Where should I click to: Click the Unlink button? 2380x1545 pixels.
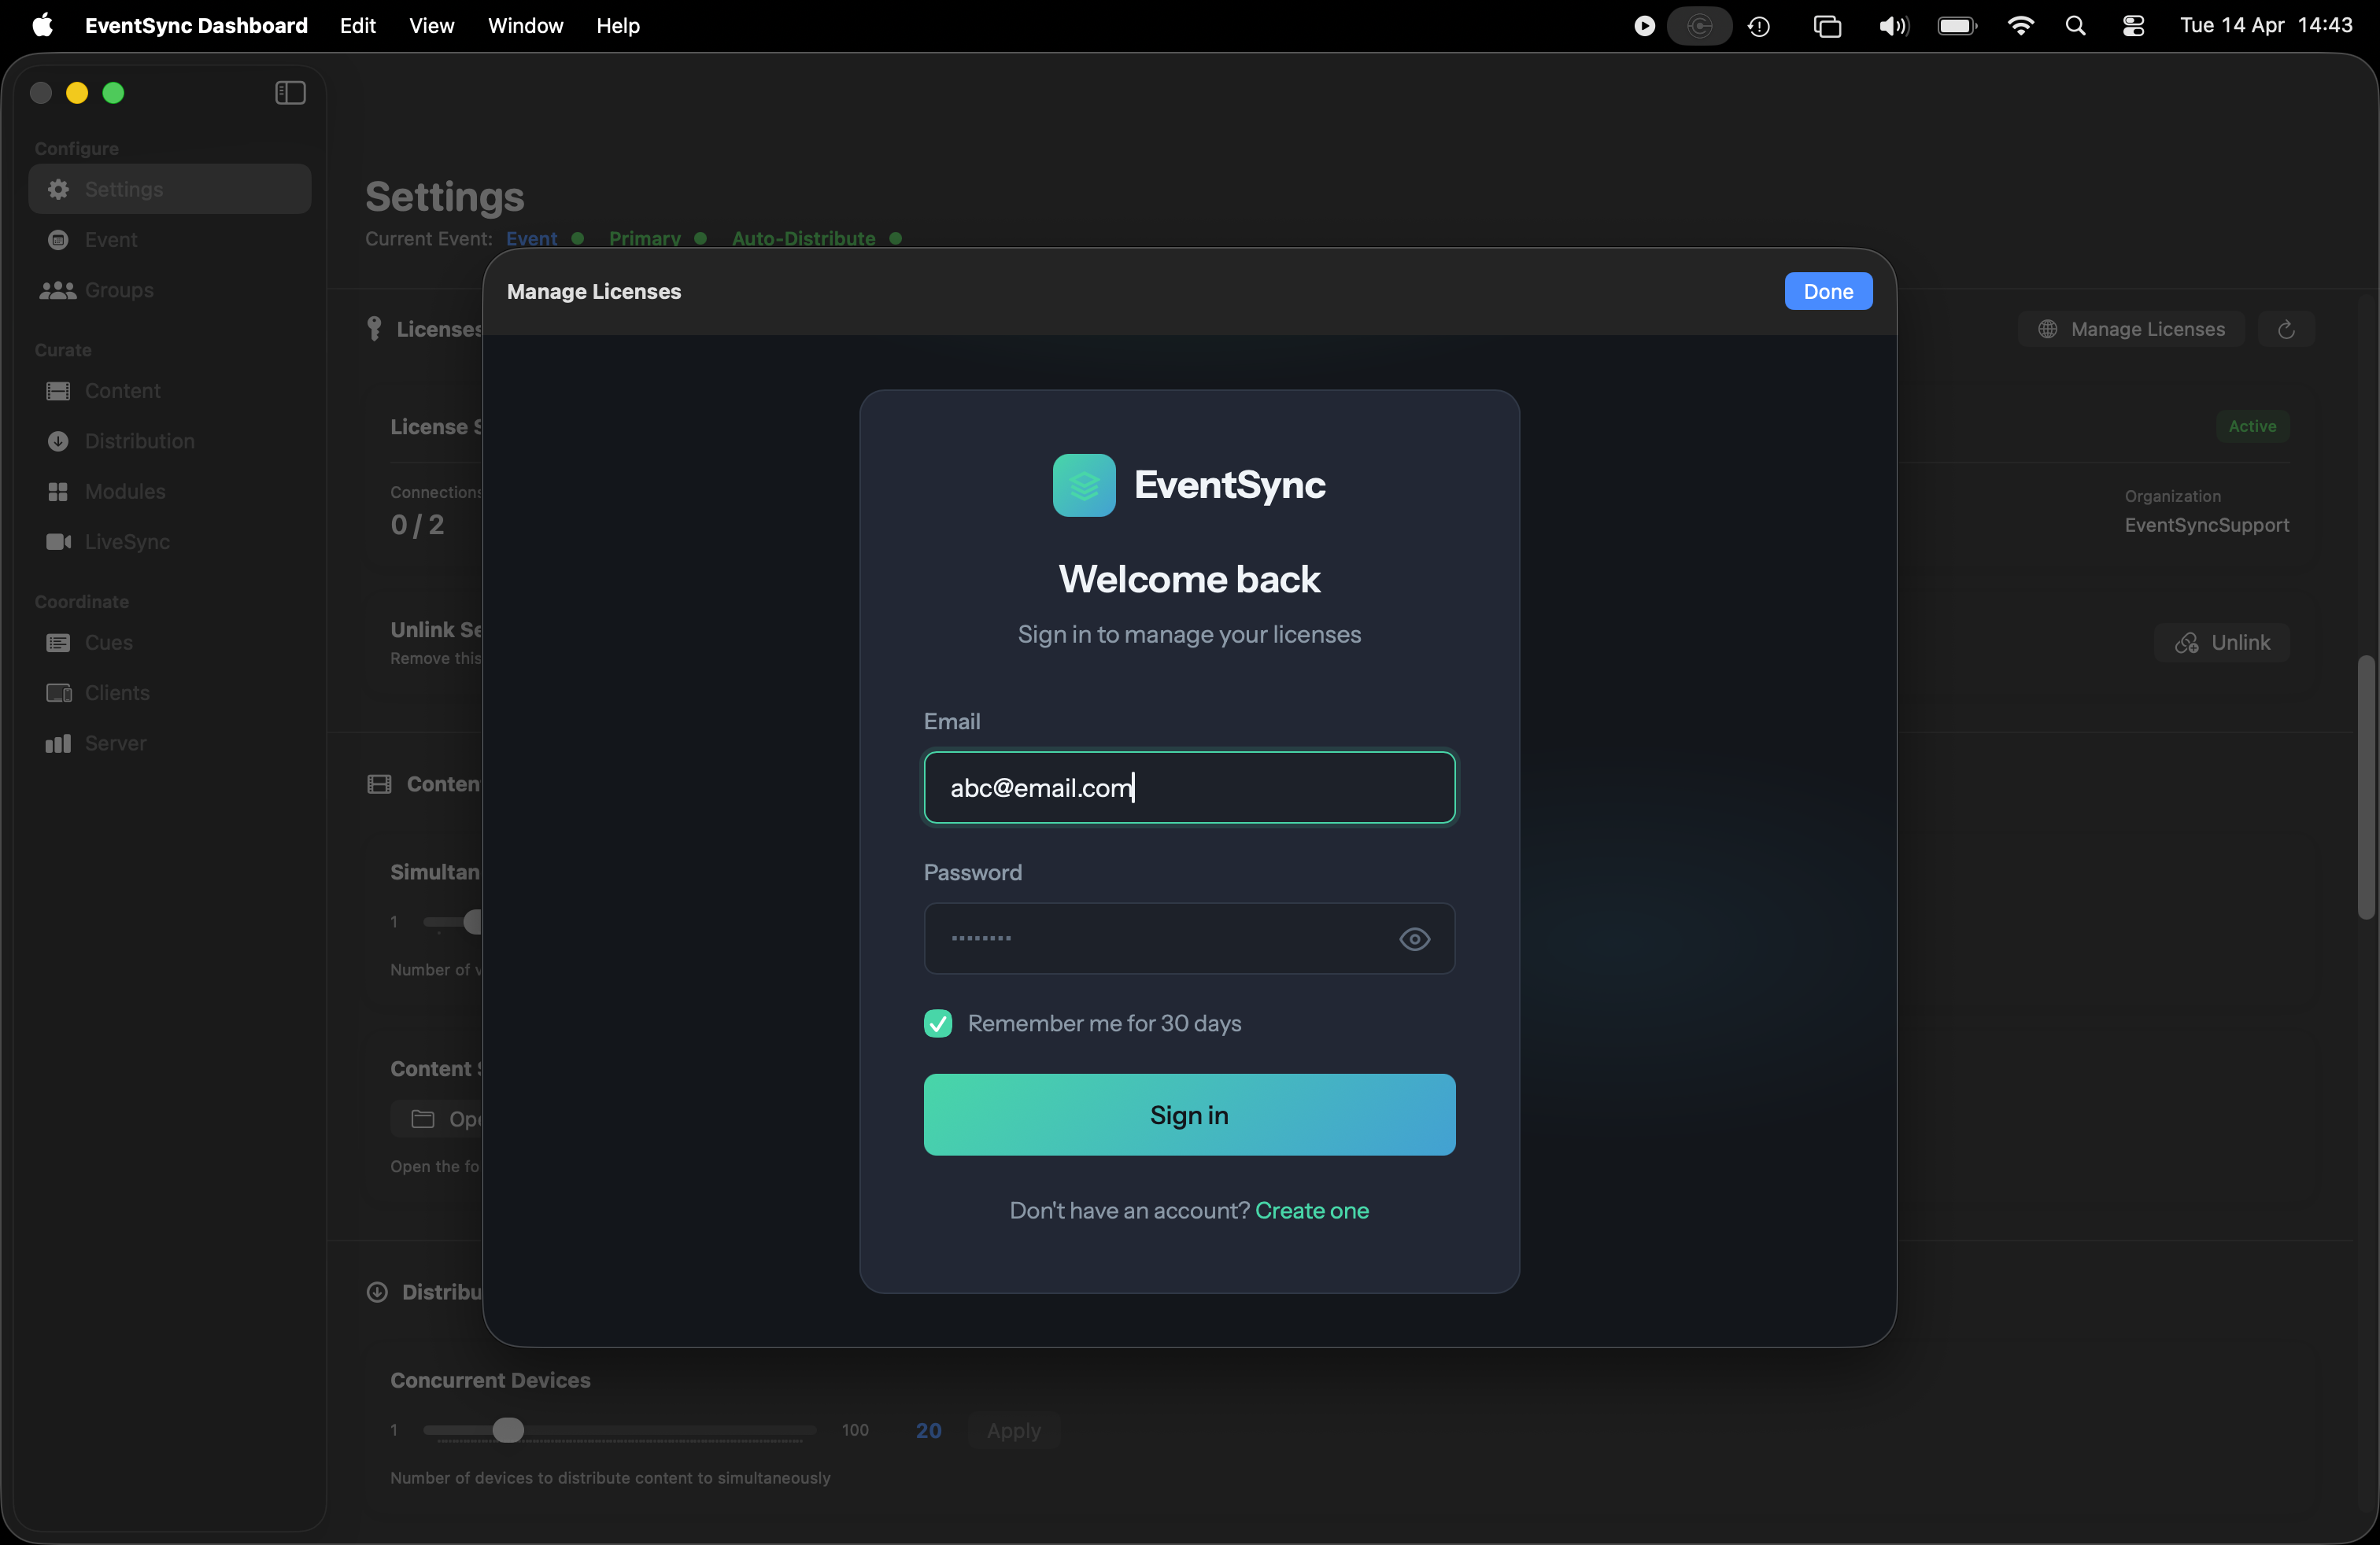tap(2222, 643)
